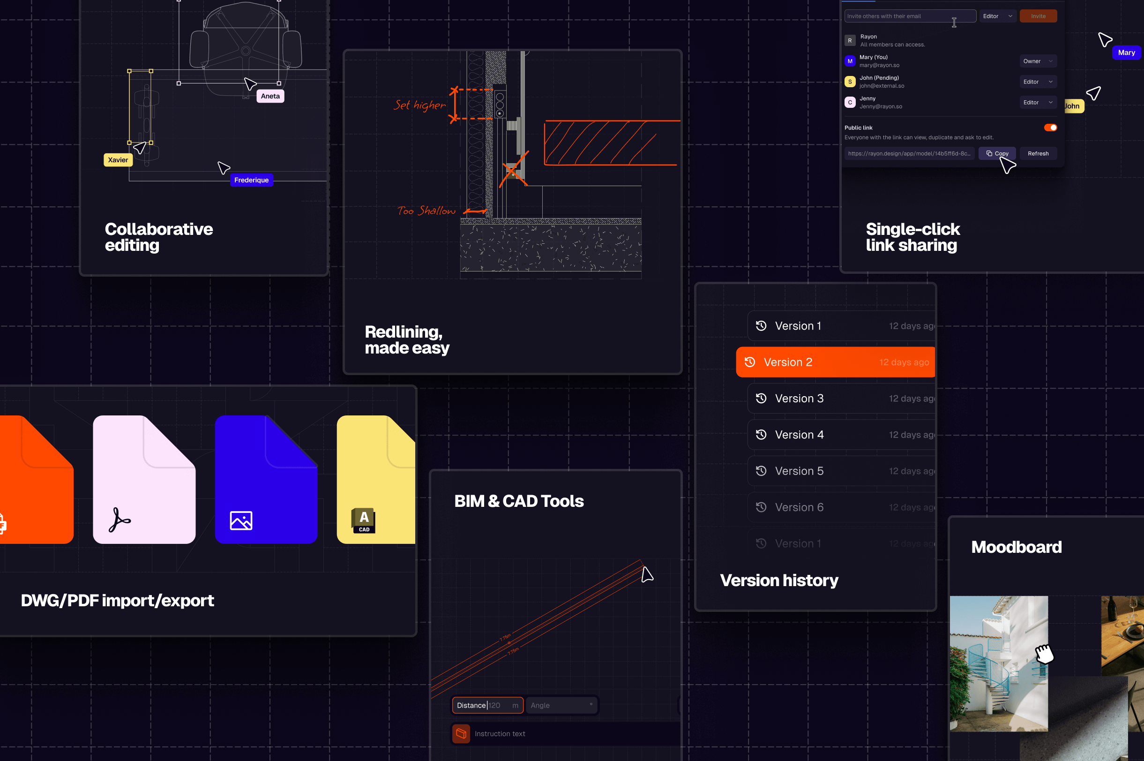Viewport: 1144px width, 761px height.
Task: Click the history icon beside Version 1
Action: pyautogui.click(x=761, y=326)
